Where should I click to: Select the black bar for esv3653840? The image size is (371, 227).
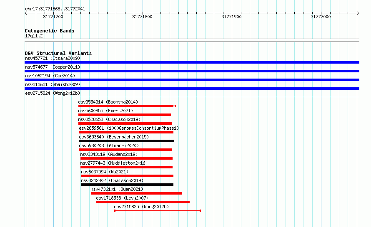pyautogui.click(x=127, y=141)
